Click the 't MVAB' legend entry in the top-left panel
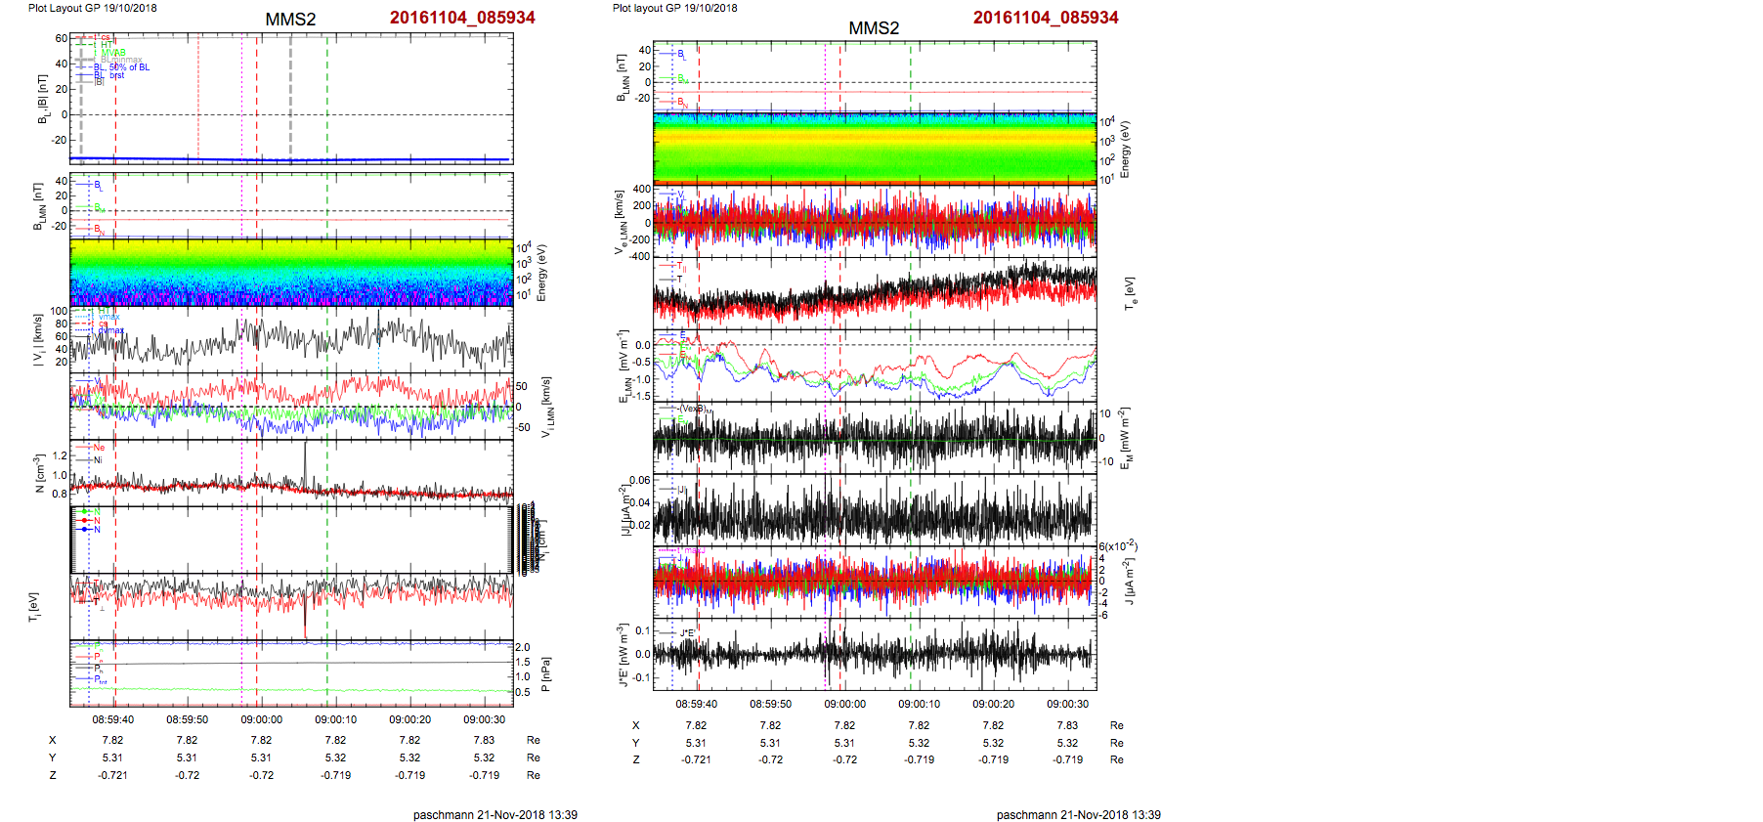The width and height of the screenshot is (1763, 822). click(111, 53)
